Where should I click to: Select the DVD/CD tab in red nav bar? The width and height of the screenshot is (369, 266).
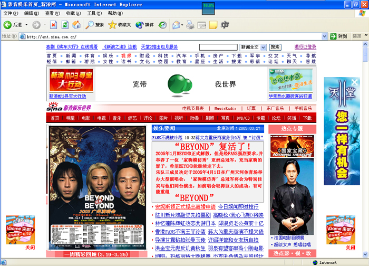pos(243,118)
